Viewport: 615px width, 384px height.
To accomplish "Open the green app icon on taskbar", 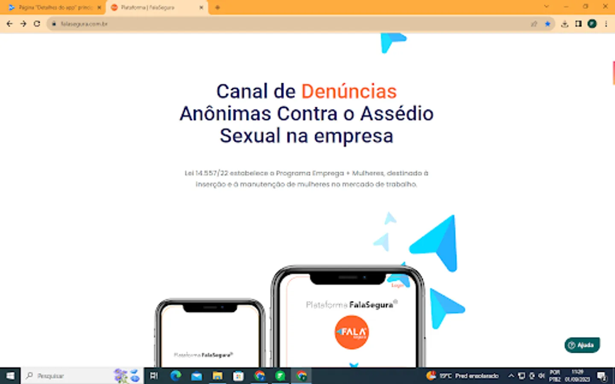I will pos(280,376).
